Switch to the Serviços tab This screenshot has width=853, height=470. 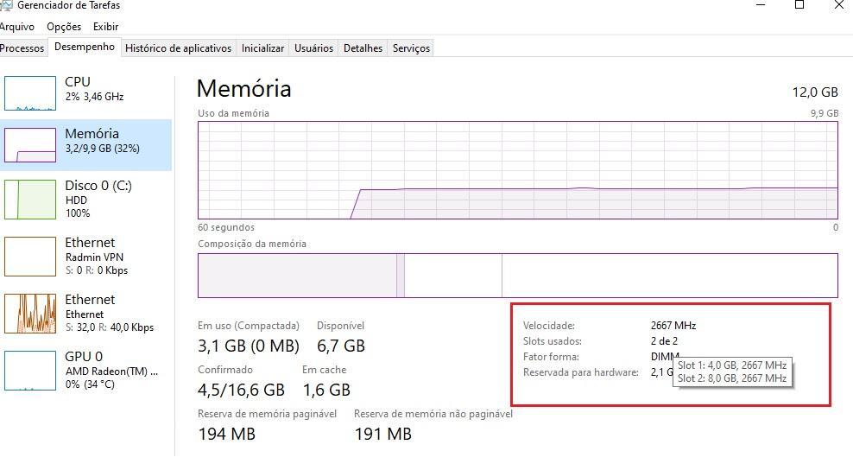pos(411,48)
